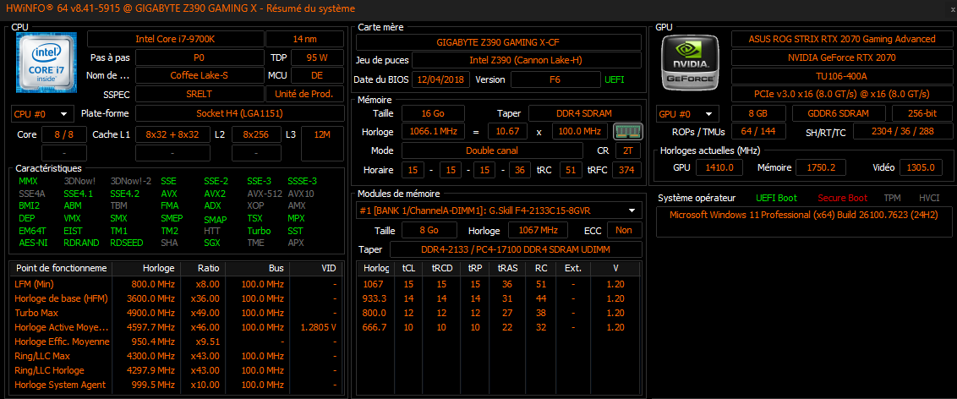Click the 256-bit bus width field
Image resolution: width=957 pixels, height=399 pixels.
(922, 114)
